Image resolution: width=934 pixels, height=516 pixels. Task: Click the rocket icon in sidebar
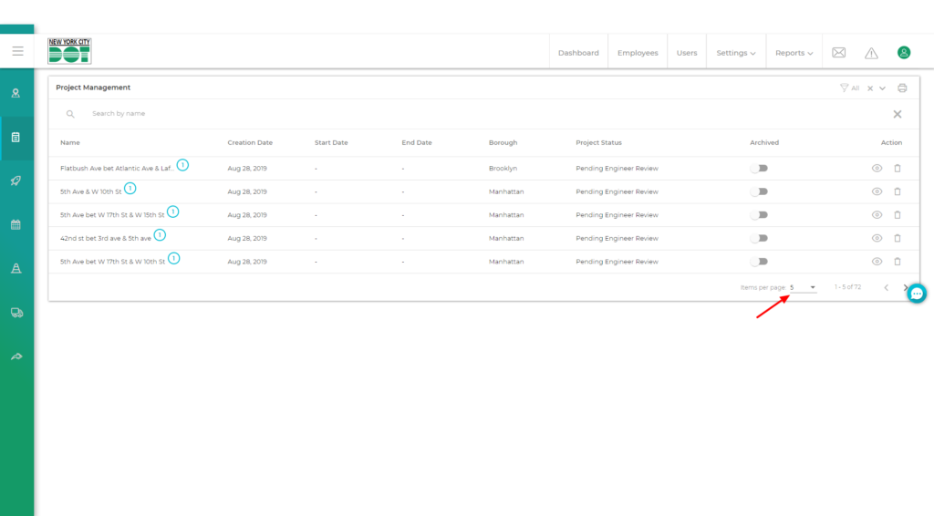pos(16,181)
